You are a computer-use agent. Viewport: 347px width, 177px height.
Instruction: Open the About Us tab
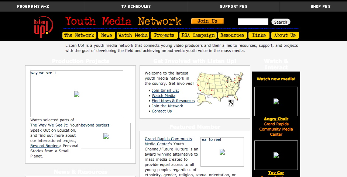285,35
